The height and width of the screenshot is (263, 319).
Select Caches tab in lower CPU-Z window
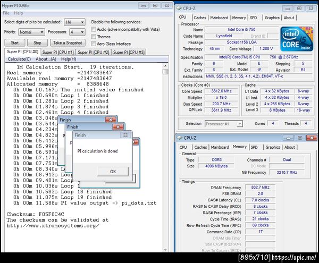200,147
